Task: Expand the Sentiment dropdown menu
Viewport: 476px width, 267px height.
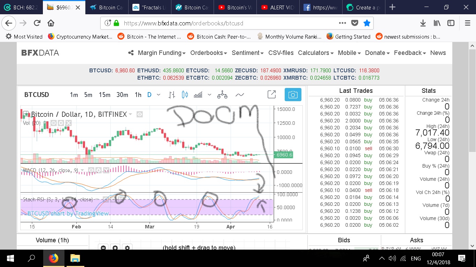Action: click(x=248, y=53)
